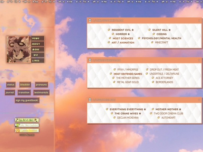Open the ABOUT page

38,44
